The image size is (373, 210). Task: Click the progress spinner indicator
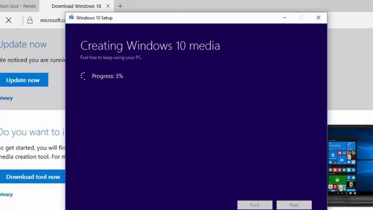point(83,76)
